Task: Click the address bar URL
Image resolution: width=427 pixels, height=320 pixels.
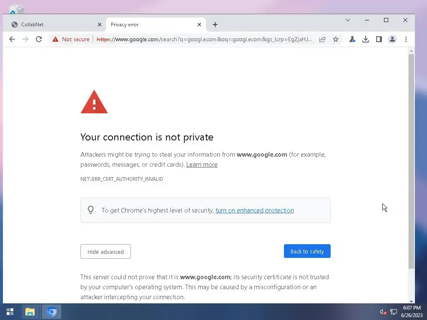Action: (x=204, y=39)
